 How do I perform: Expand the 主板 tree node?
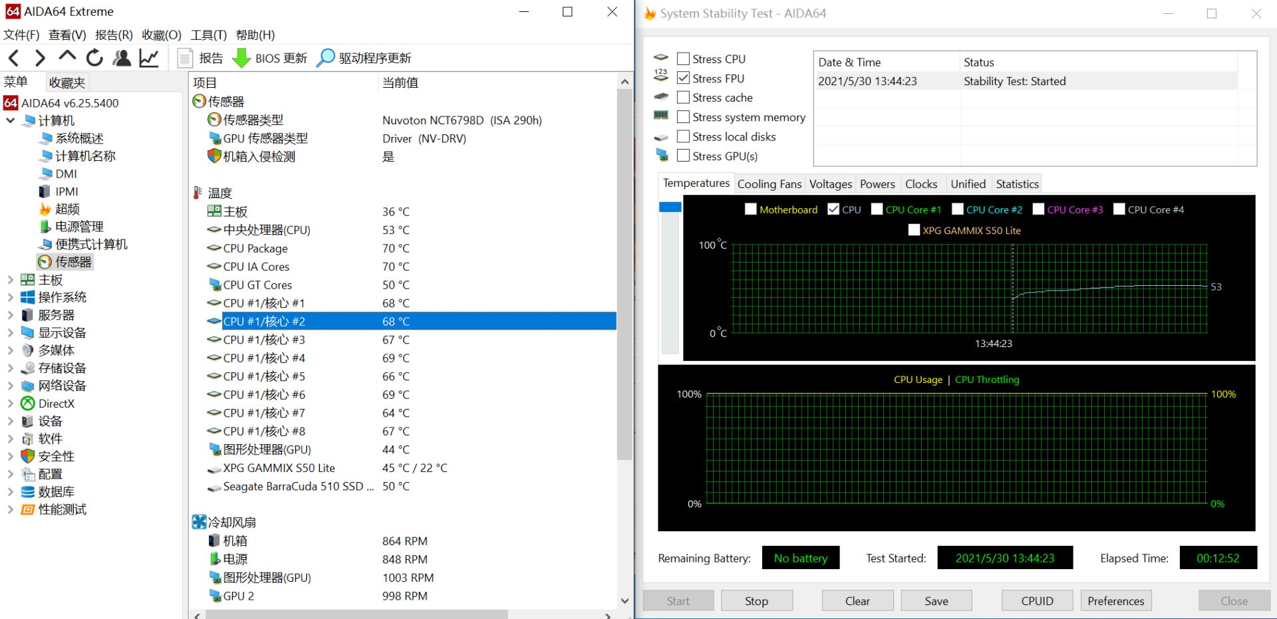[x=11, y=280]
